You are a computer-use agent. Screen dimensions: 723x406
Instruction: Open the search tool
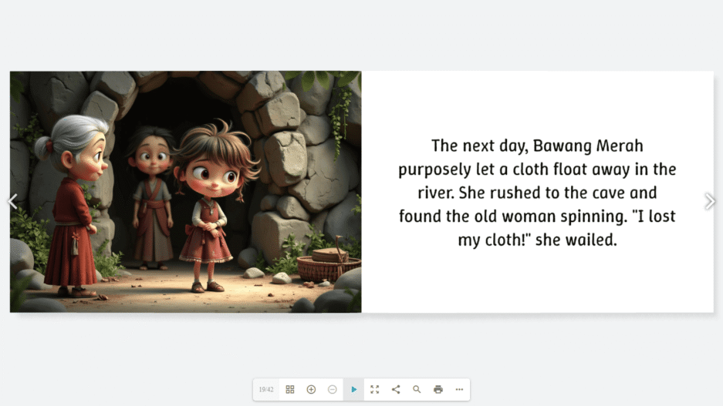417,389
